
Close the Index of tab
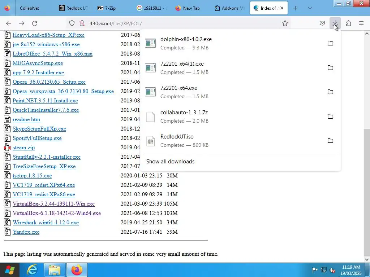(282, 8)
